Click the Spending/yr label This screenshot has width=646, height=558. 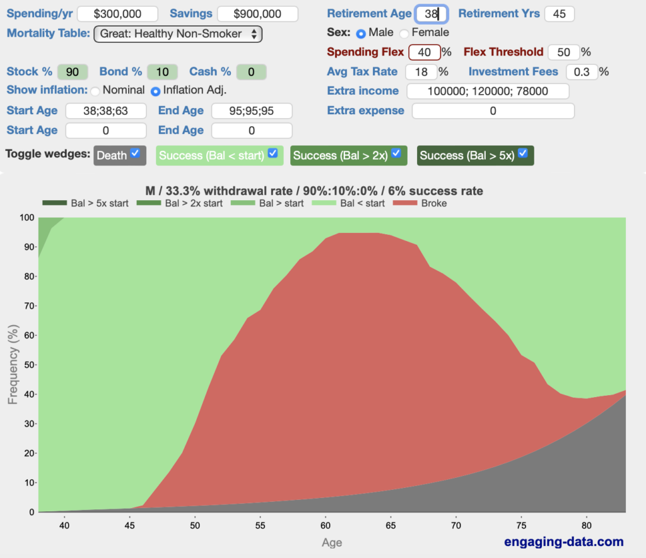coord(40,14)
